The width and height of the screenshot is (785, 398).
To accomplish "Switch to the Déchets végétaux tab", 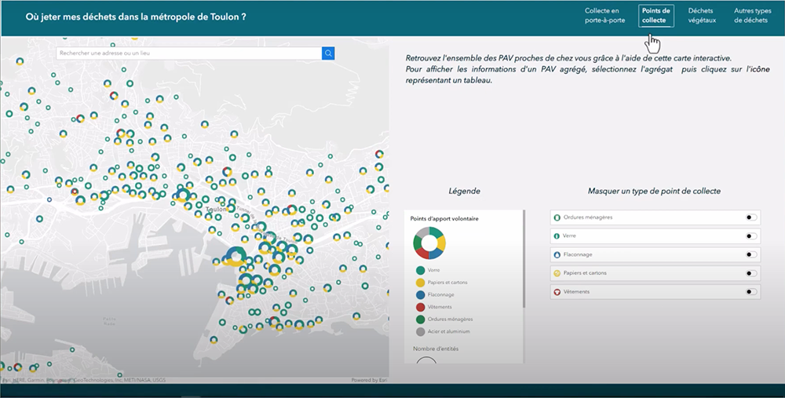I will pyautogui.click(x=701, y=16).
